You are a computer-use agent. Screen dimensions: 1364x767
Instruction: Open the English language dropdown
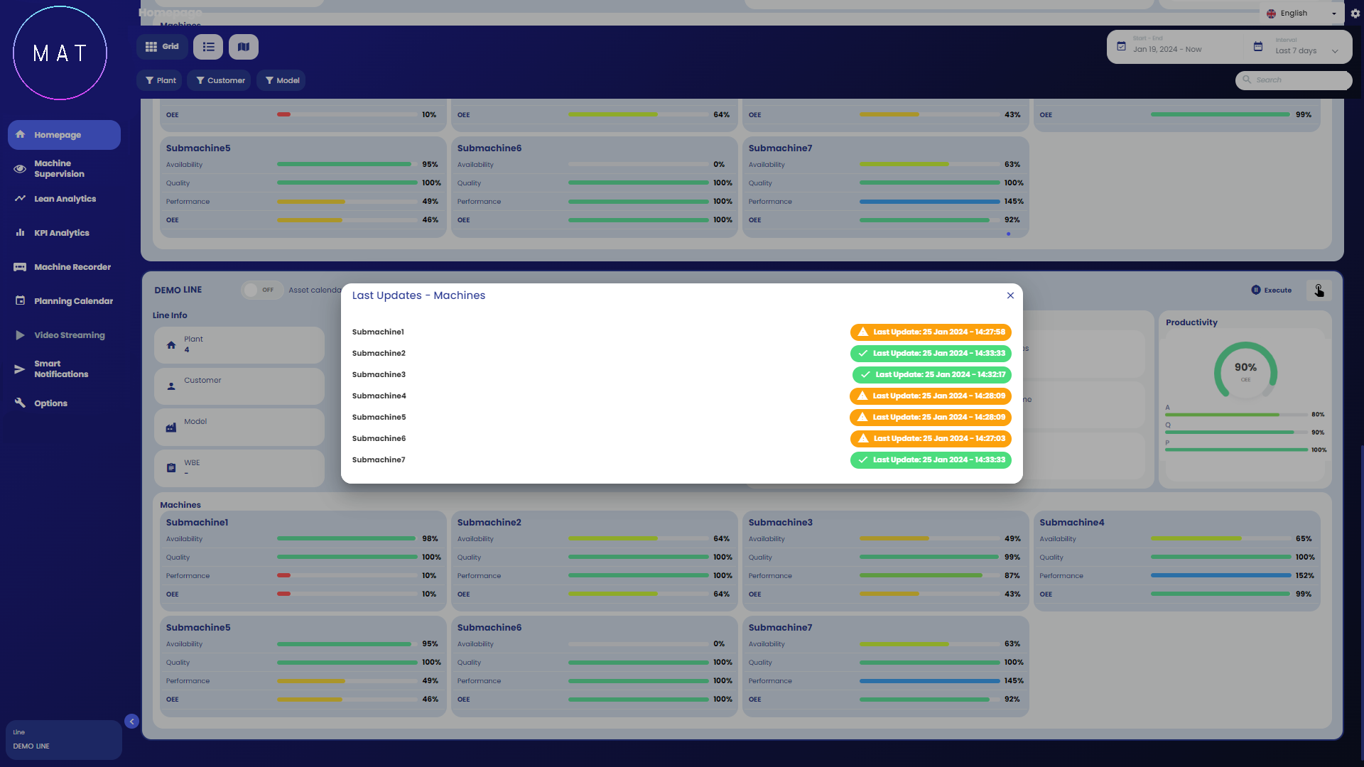coord(1301,13)
